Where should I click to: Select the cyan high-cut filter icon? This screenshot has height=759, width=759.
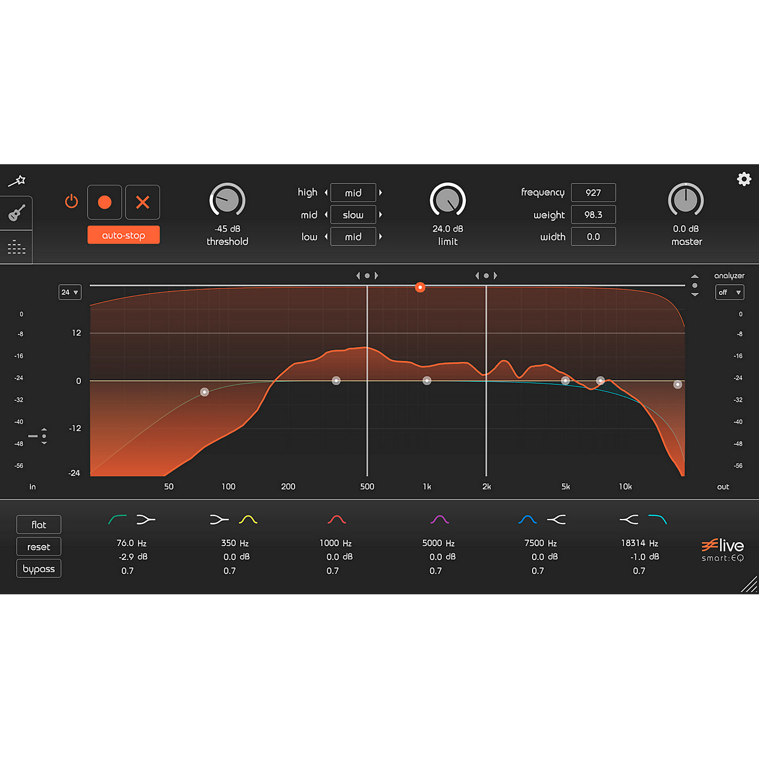(x=657, y=519)
